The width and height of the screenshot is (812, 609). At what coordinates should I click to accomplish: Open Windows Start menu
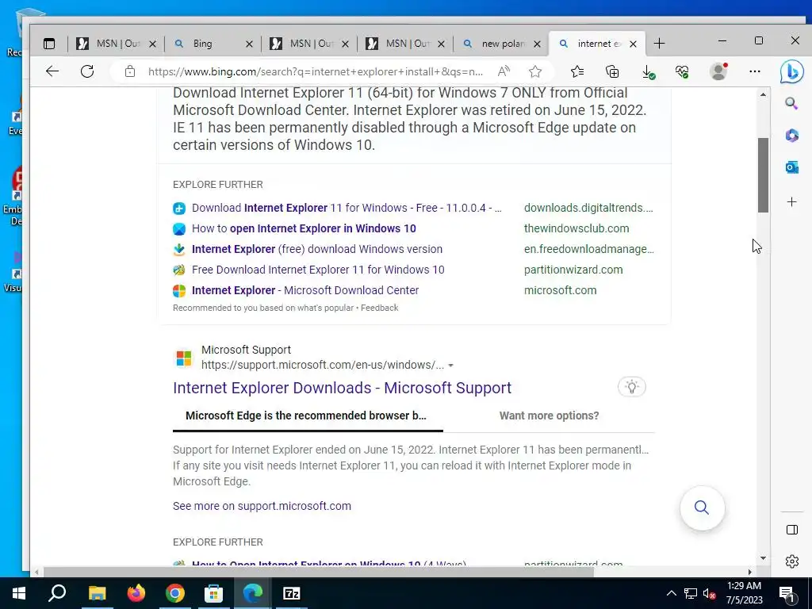(x=19, y=593)
